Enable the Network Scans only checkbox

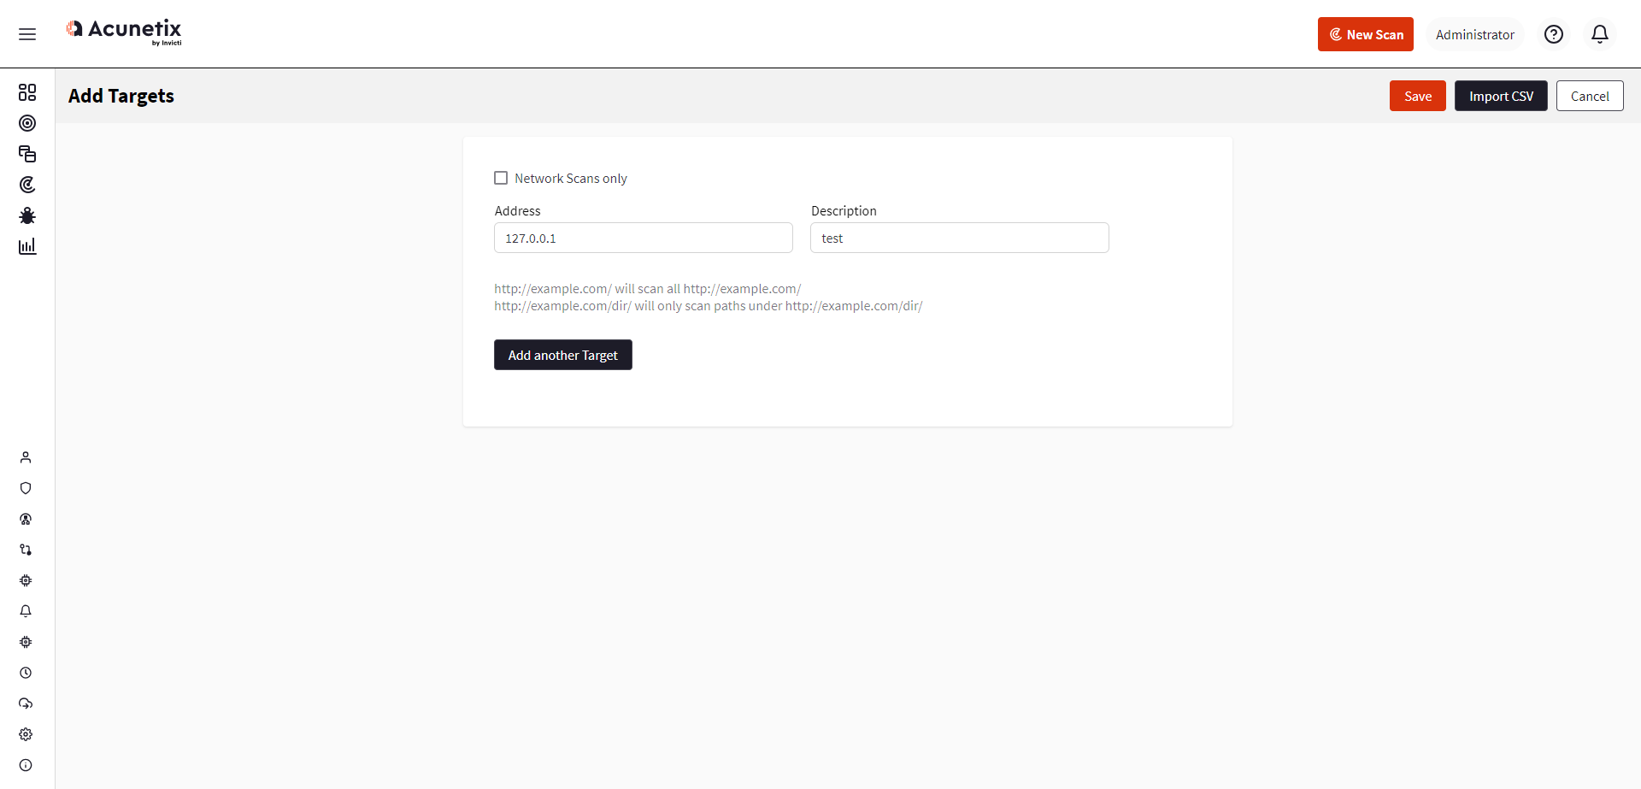pos(501,178)
